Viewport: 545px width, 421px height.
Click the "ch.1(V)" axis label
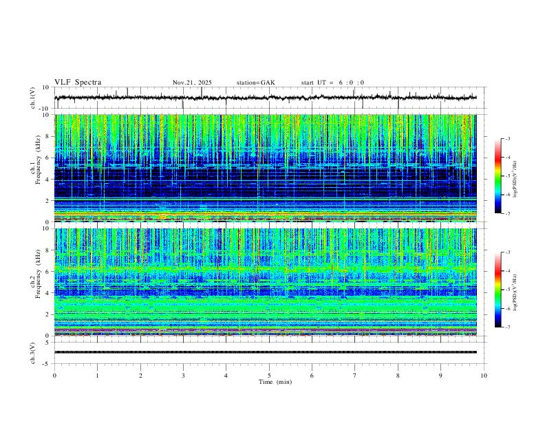click(x=33, y=98)
